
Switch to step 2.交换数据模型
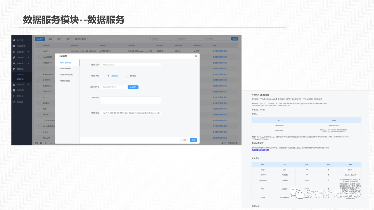coord(66,68)
